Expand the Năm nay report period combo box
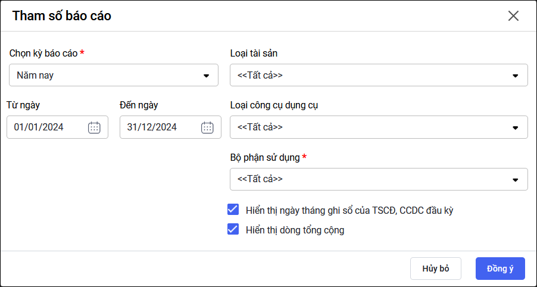 (107, 76)
